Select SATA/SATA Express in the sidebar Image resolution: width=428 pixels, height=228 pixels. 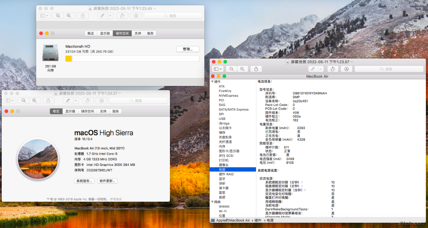point(233,109)
